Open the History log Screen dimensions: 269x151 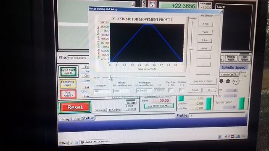[x=65, y=119]
